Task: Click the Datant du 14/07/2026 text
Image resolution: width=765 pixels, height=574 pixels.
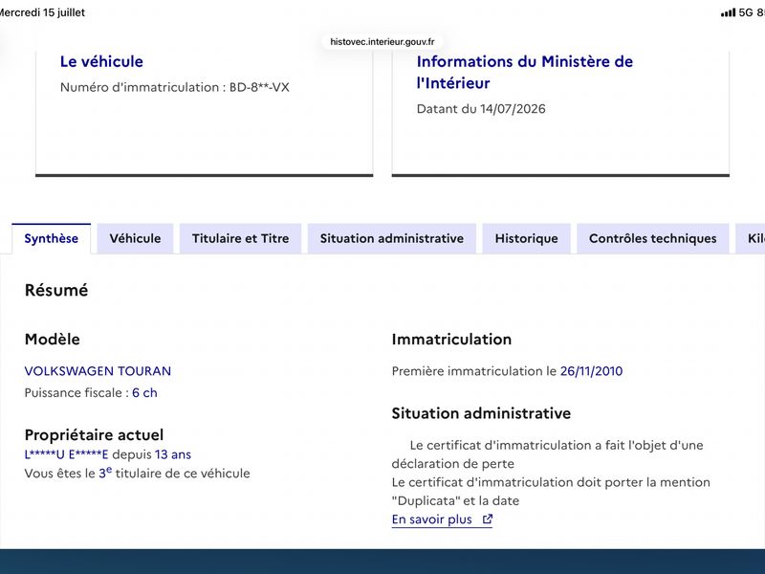Action: pos(481,109)
